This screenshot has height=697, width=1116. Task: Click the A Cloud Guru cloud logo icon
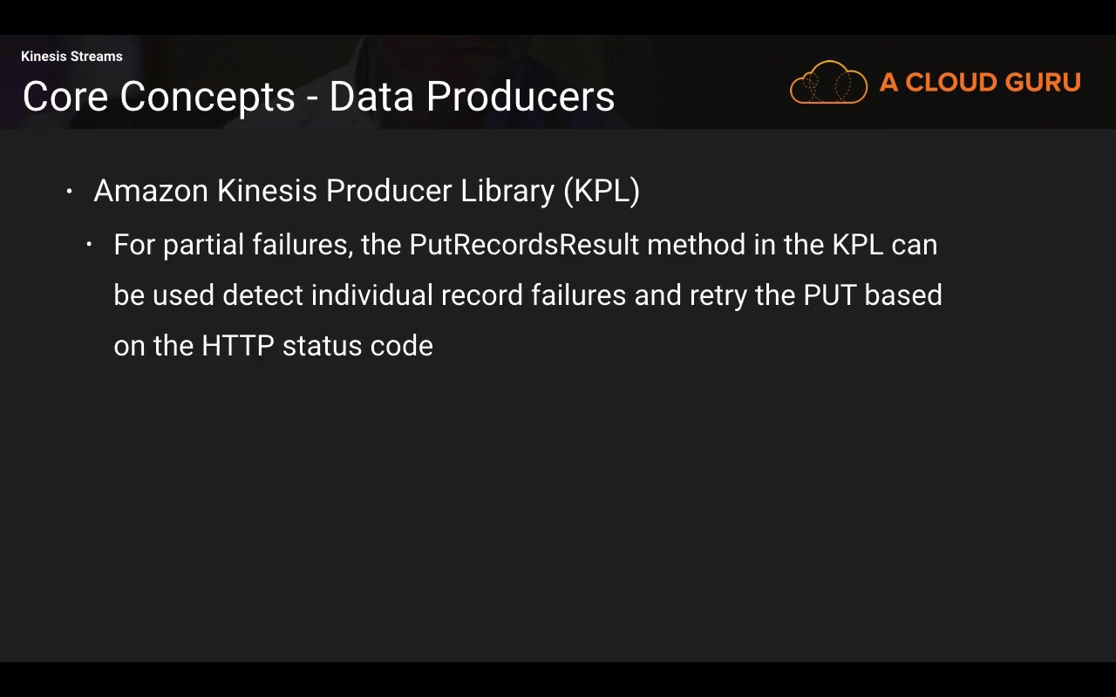click(828, 83)
